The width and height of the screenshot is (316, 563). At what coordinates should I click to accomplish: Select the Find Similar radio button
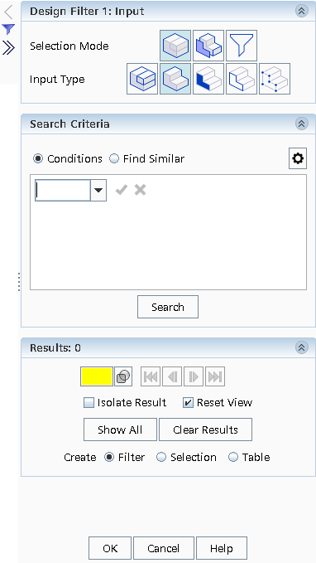click(x=114, y=158)
